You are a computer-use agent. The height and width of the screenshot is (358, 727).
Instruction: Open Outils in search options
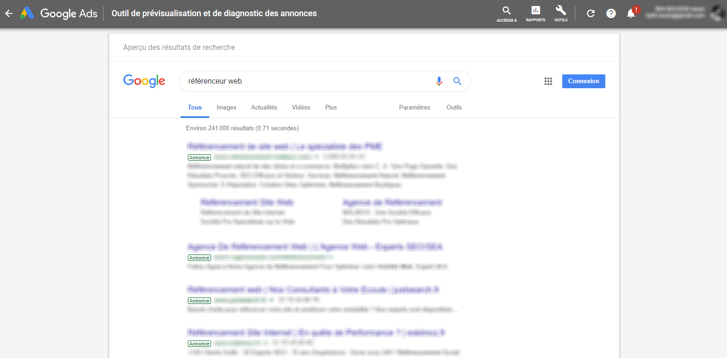click(x=454, y=108)
